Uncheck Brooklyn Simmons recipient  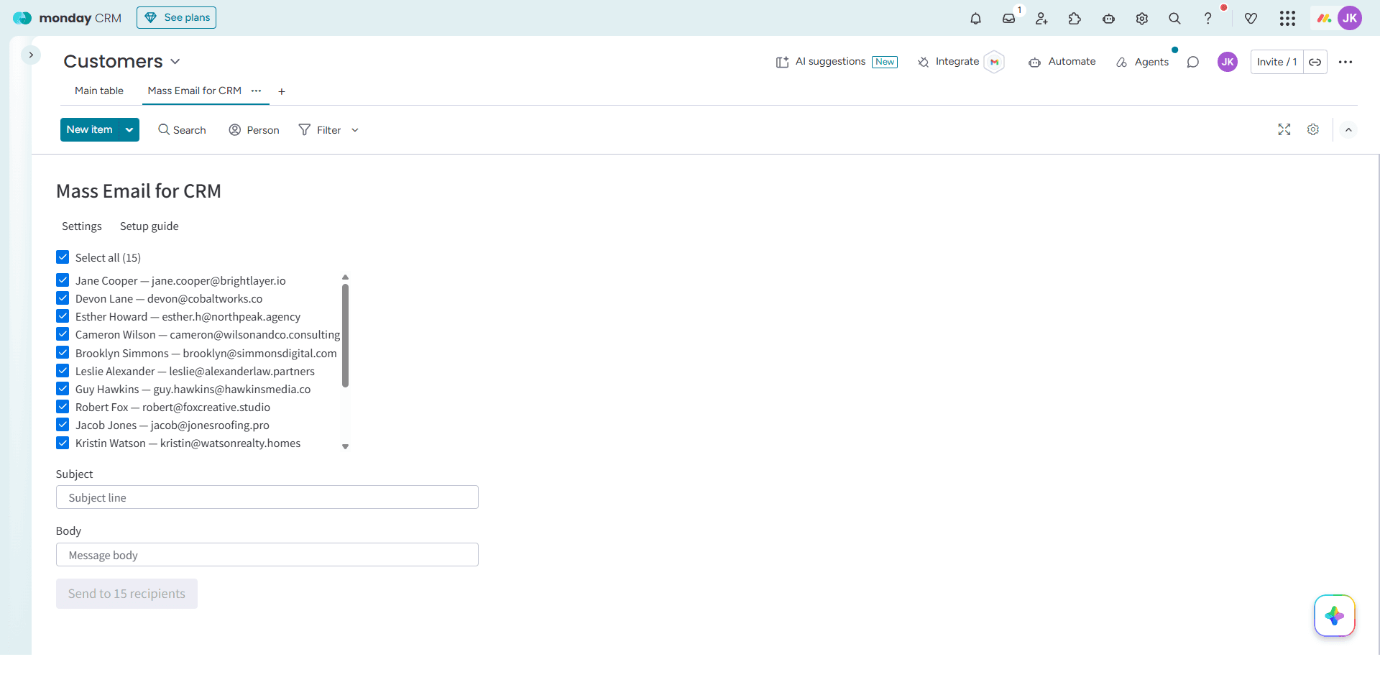pyautogui.click(x=63, y=352)
